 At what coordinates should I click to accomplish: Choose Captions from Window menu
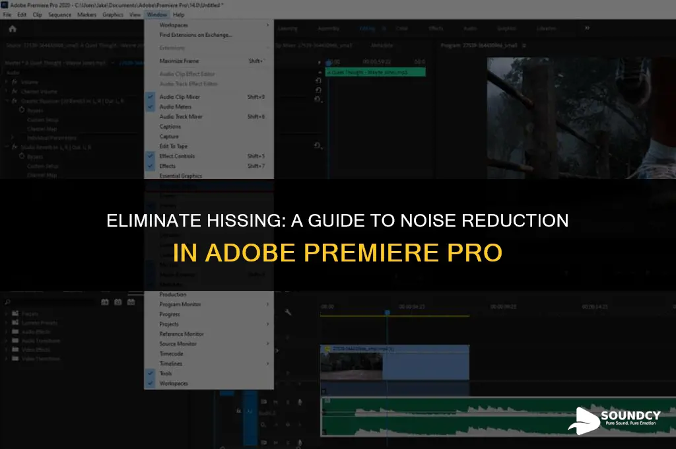(209, 126)
